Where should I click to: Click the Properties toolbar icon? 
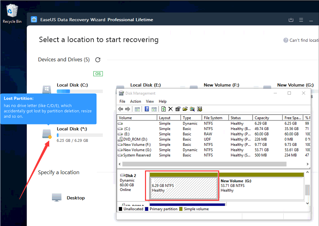[x=178, y=109]
